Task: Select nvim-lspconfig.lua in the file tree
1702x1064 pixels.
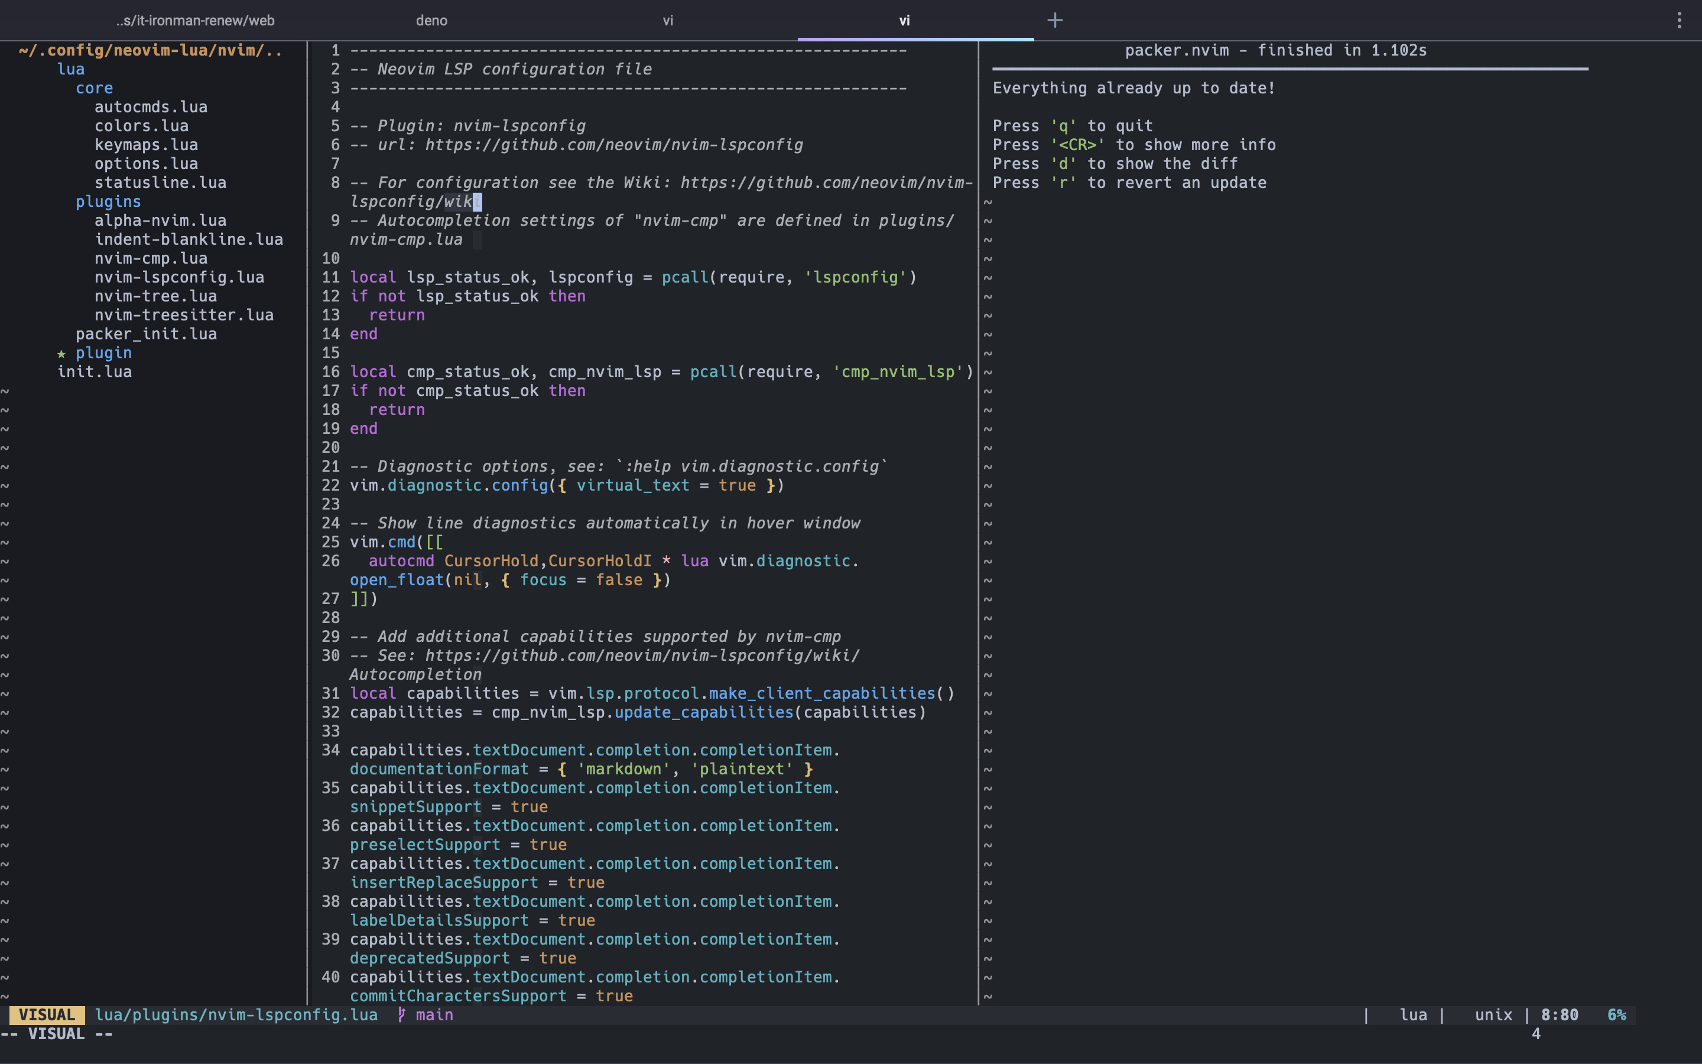Action: tap(179, 277)
